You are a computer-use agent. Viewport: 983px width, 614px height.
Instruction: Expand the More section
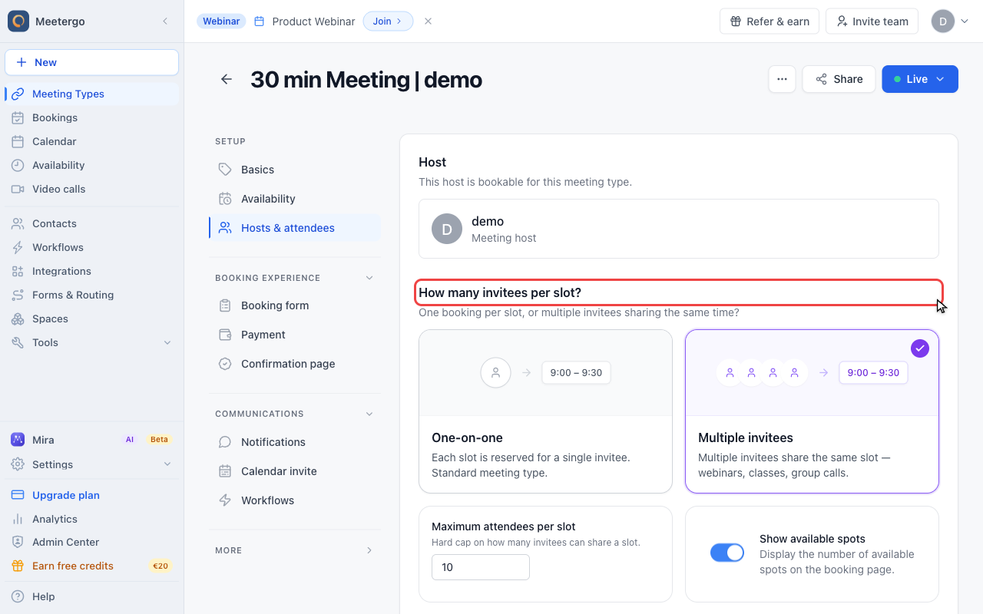[369, 550]
